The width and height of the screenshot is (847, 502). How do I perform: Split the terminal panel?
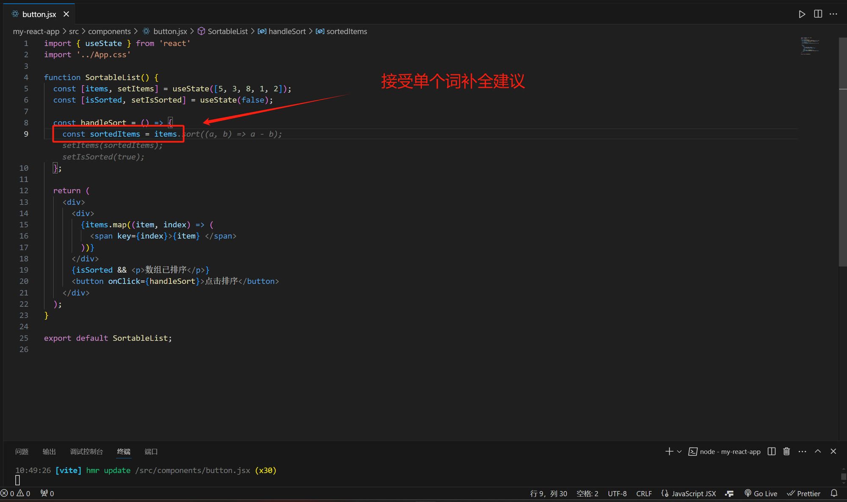(x=772, y=452)
